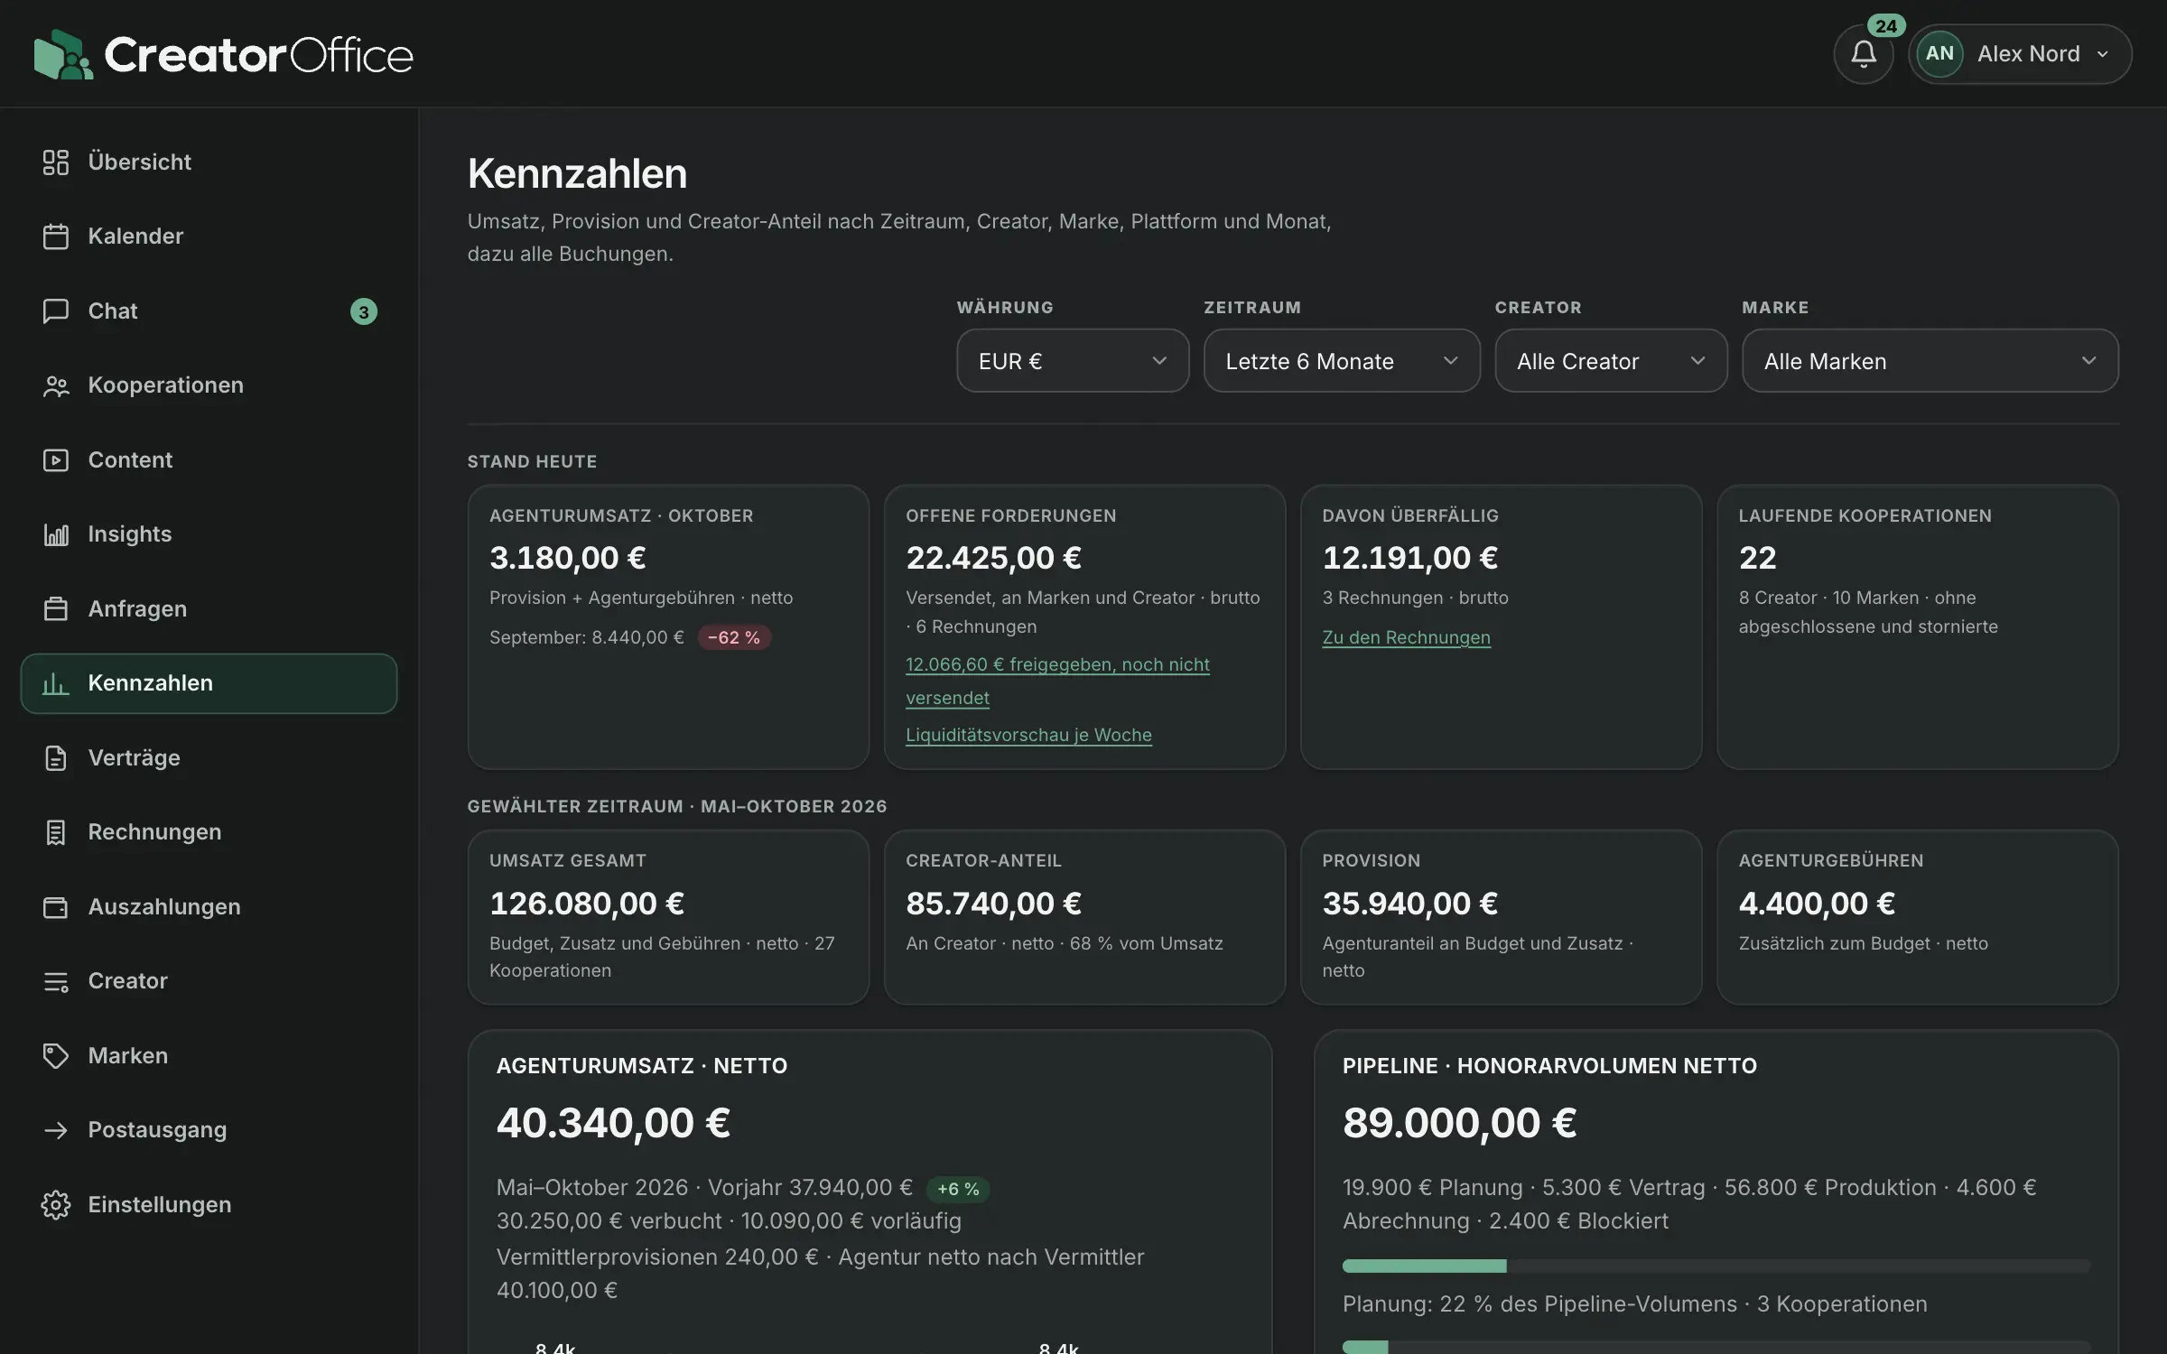Open the Auszahlungen sidebar item
2167x1354 pixels.
click(x=209, y=907)
